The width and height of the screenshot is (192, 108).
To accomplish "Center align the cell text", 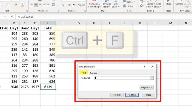I will coord(36,5).
